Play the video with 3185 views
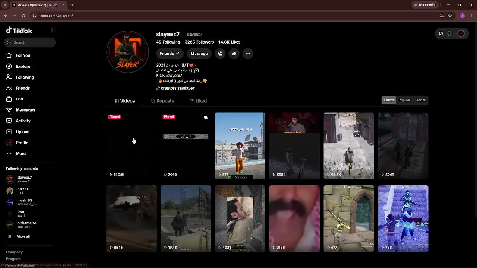This screenshot has width=477, height=268. pyautogui.click(x=294, y=219)
